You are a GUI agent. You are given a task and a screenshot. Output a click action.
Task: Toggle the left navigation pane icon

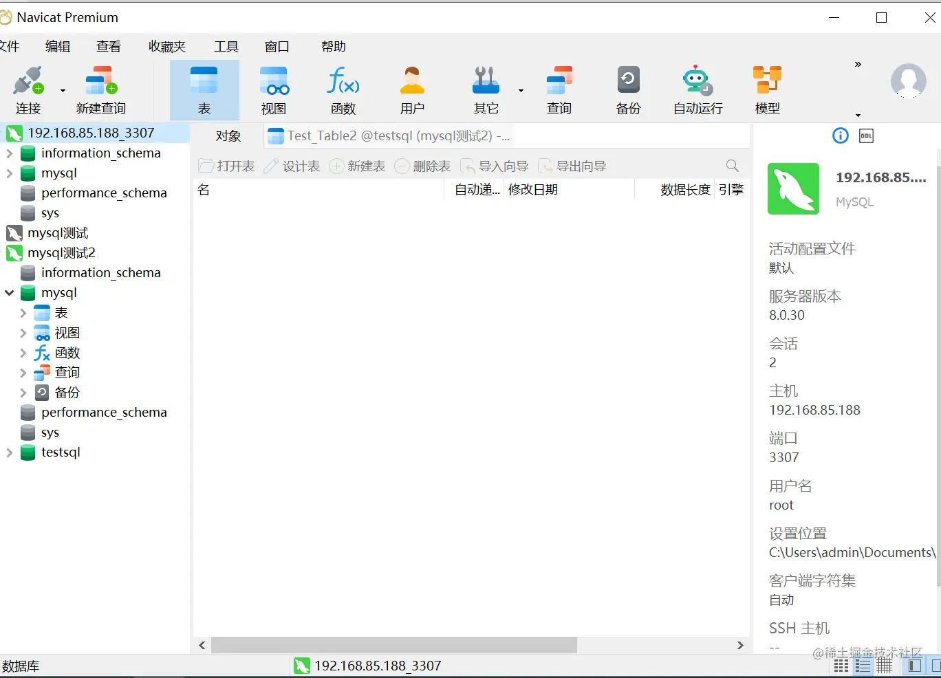pyautogui.click(x=915, y=666)
